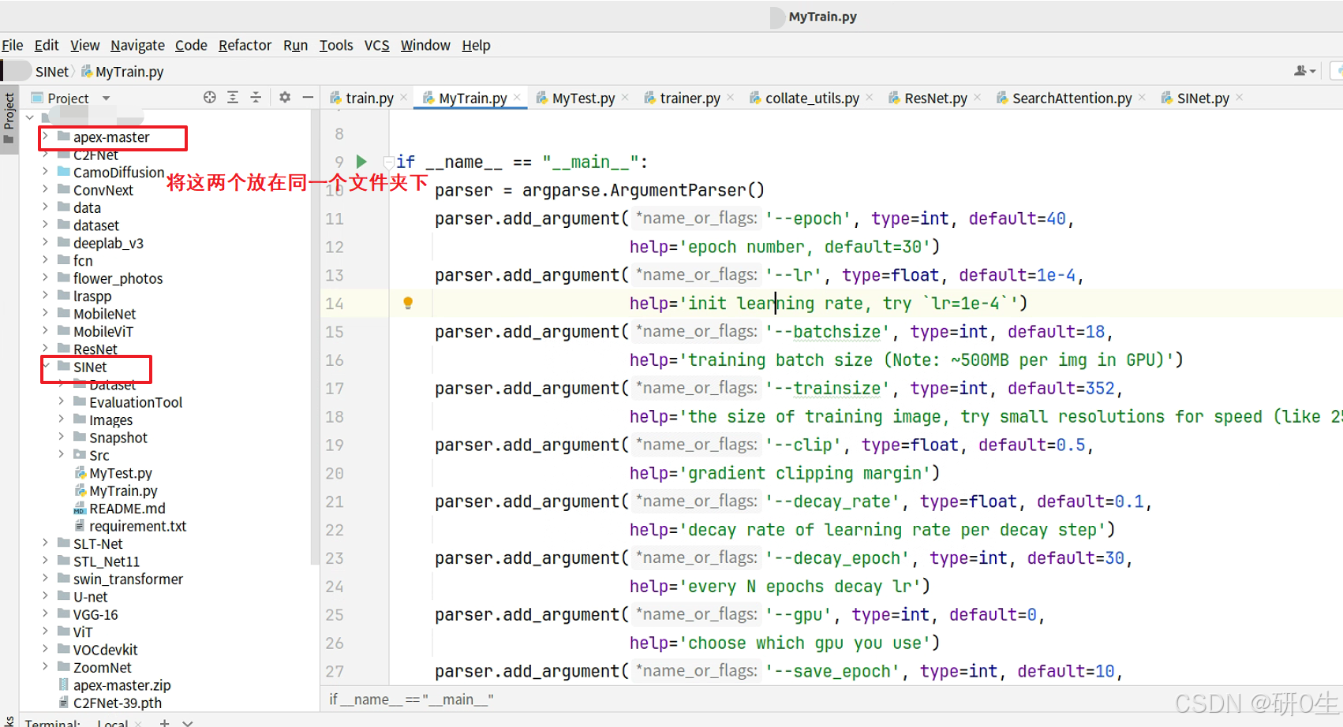Expand the ZoomNet folder

coord(45,666)
